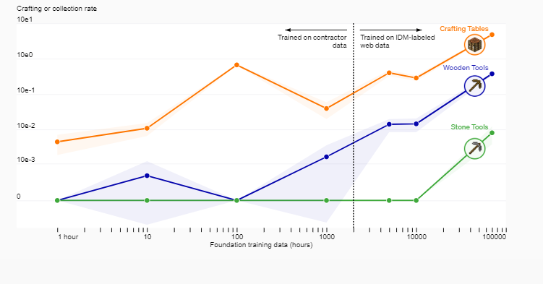Viewport: 543px width, 284px height.
Task: Click green Stone Tools point at 10000 hours
Action: 416,200
